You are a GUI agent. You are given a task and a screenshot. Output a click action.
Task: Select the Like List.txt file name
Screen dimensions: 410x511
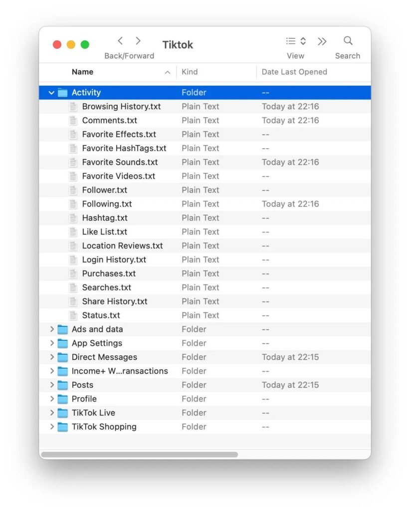(105, 232)
